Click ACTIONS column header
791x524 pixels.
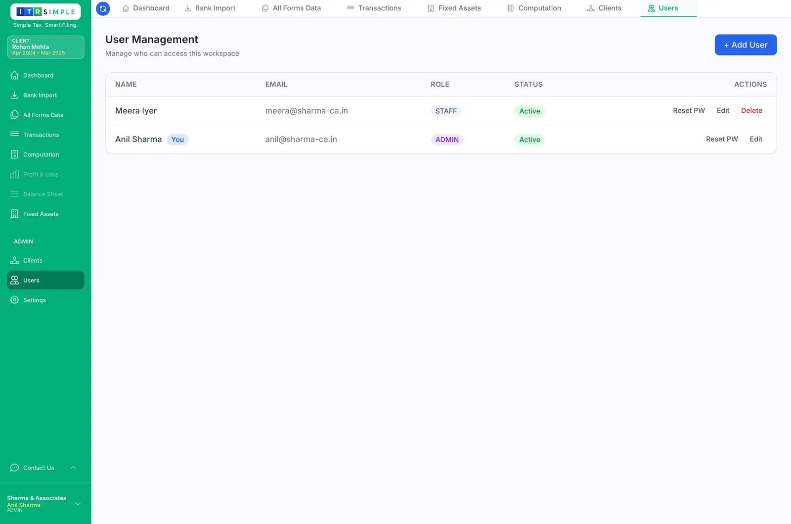point(750,85)
